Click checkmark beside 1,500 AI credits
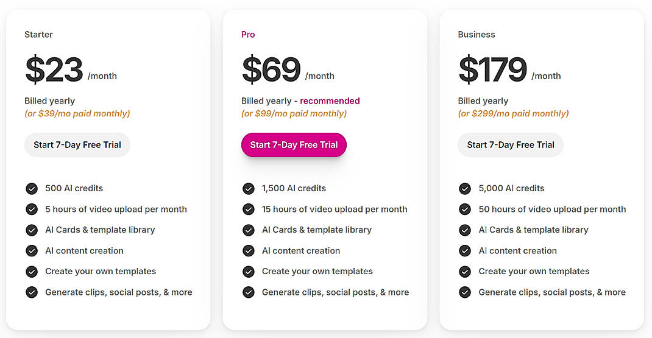Image resolution: width=652 pixels, height=338 pixels. (249, 189)
